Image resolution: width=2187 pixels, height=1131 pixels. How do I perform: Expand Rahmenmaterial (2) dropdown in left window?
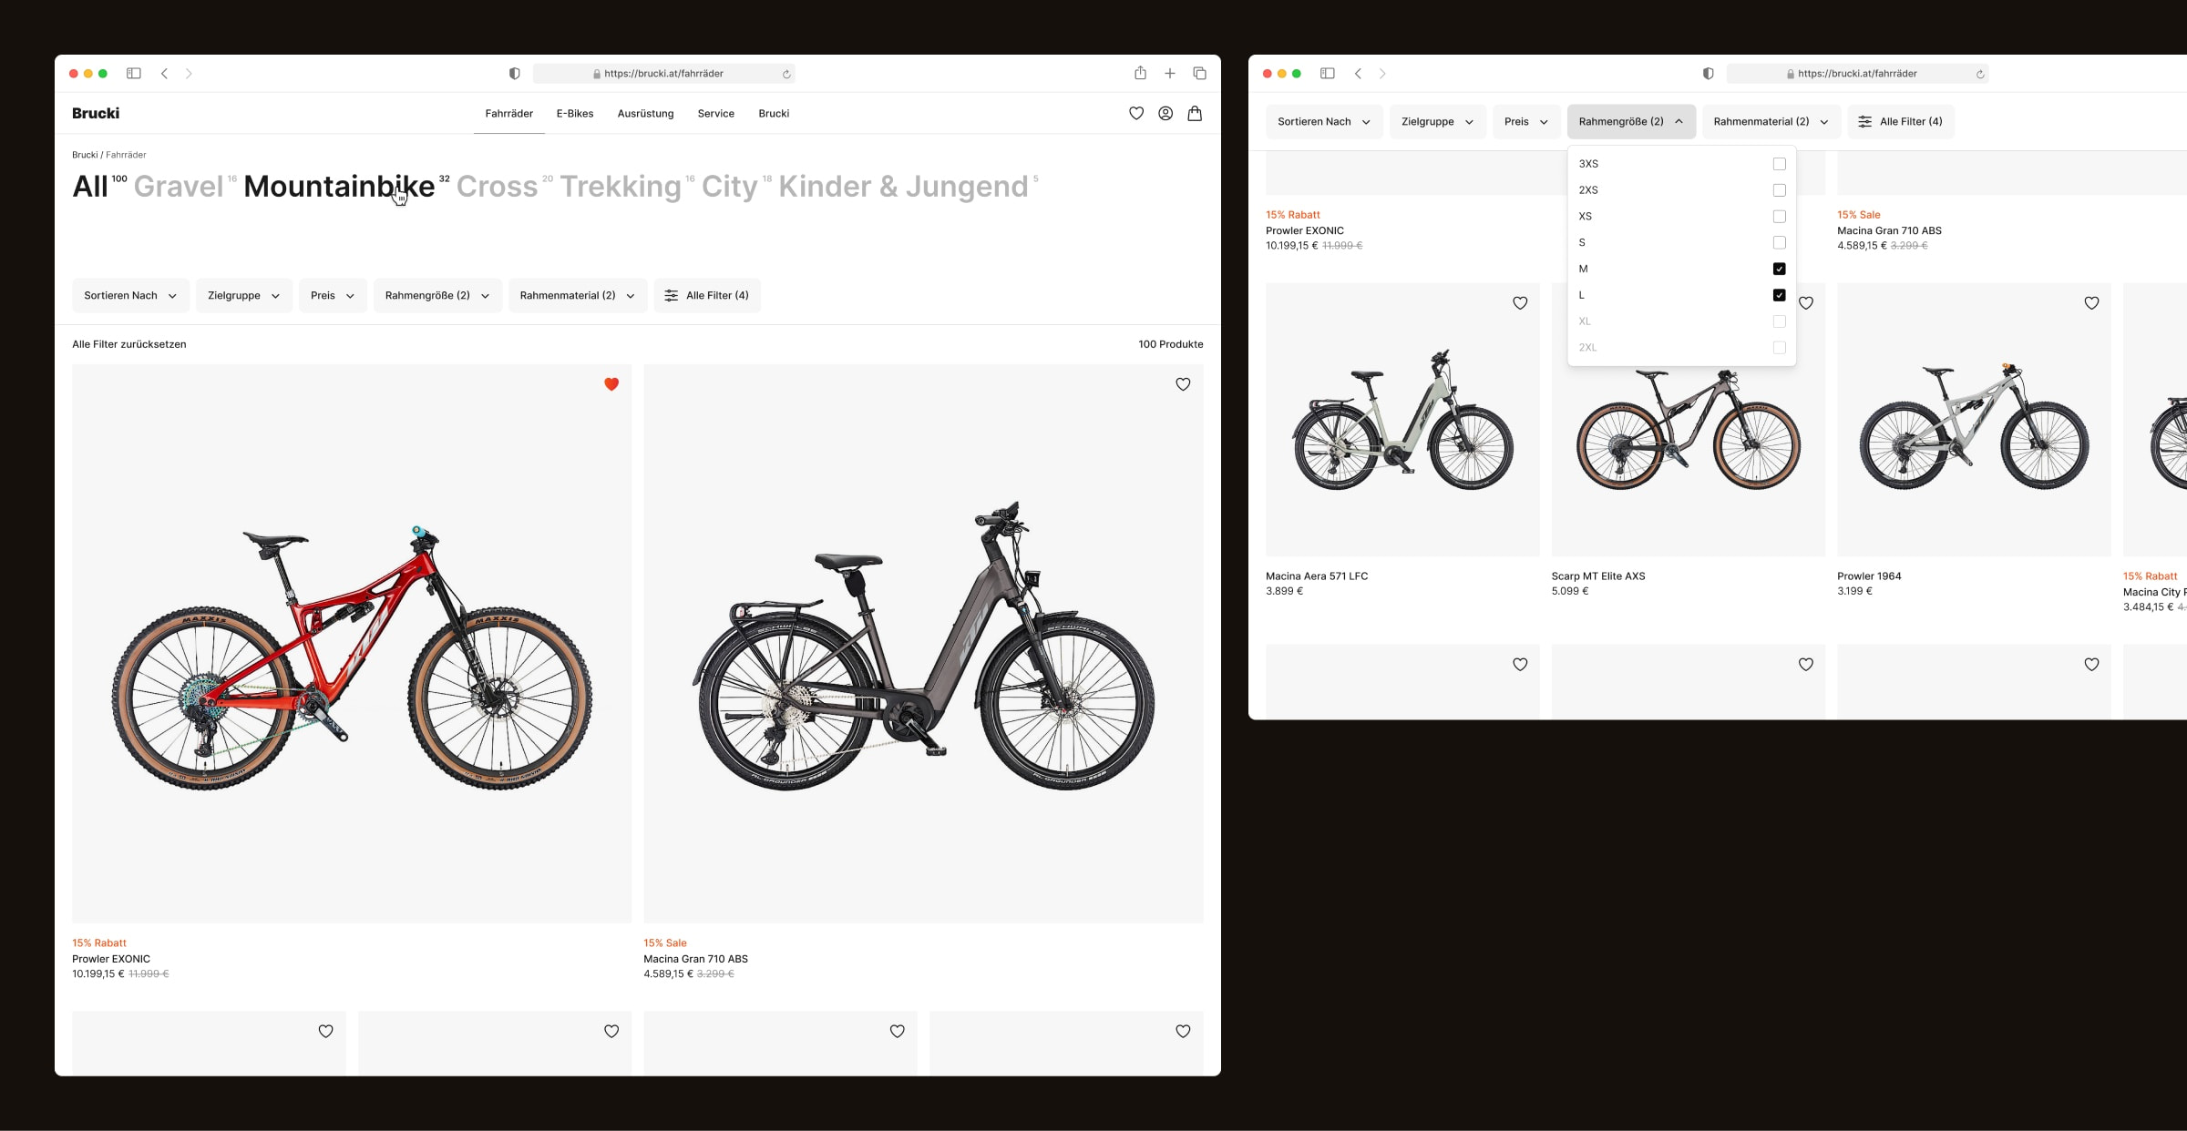[x=578, y=295]
